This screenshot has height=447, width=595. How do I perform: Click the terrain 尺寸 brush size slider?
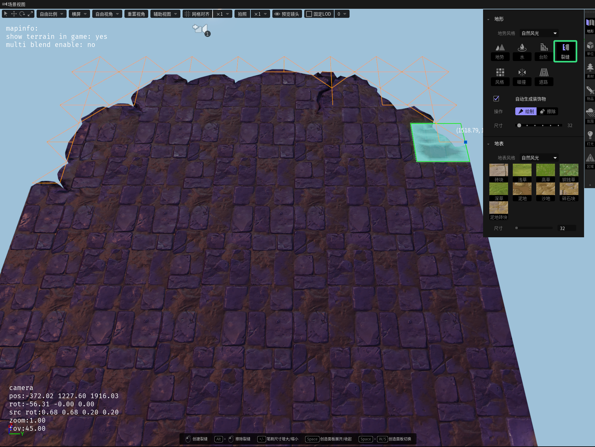539,126
